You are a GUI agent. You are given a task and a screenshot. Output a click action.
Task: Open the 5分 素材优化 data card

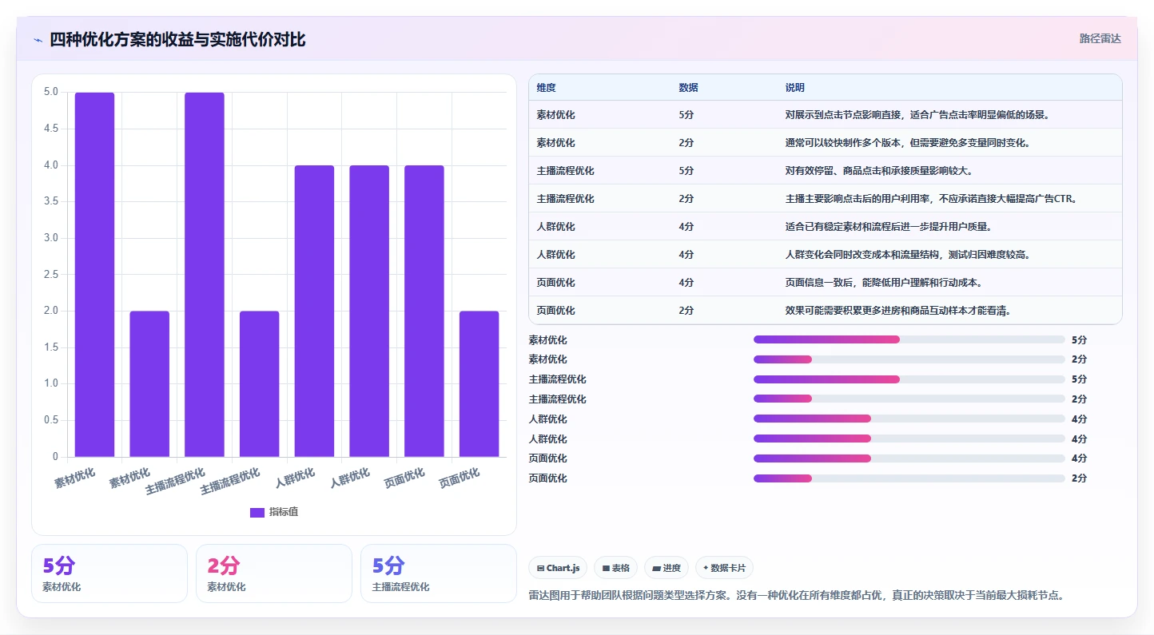109,573
